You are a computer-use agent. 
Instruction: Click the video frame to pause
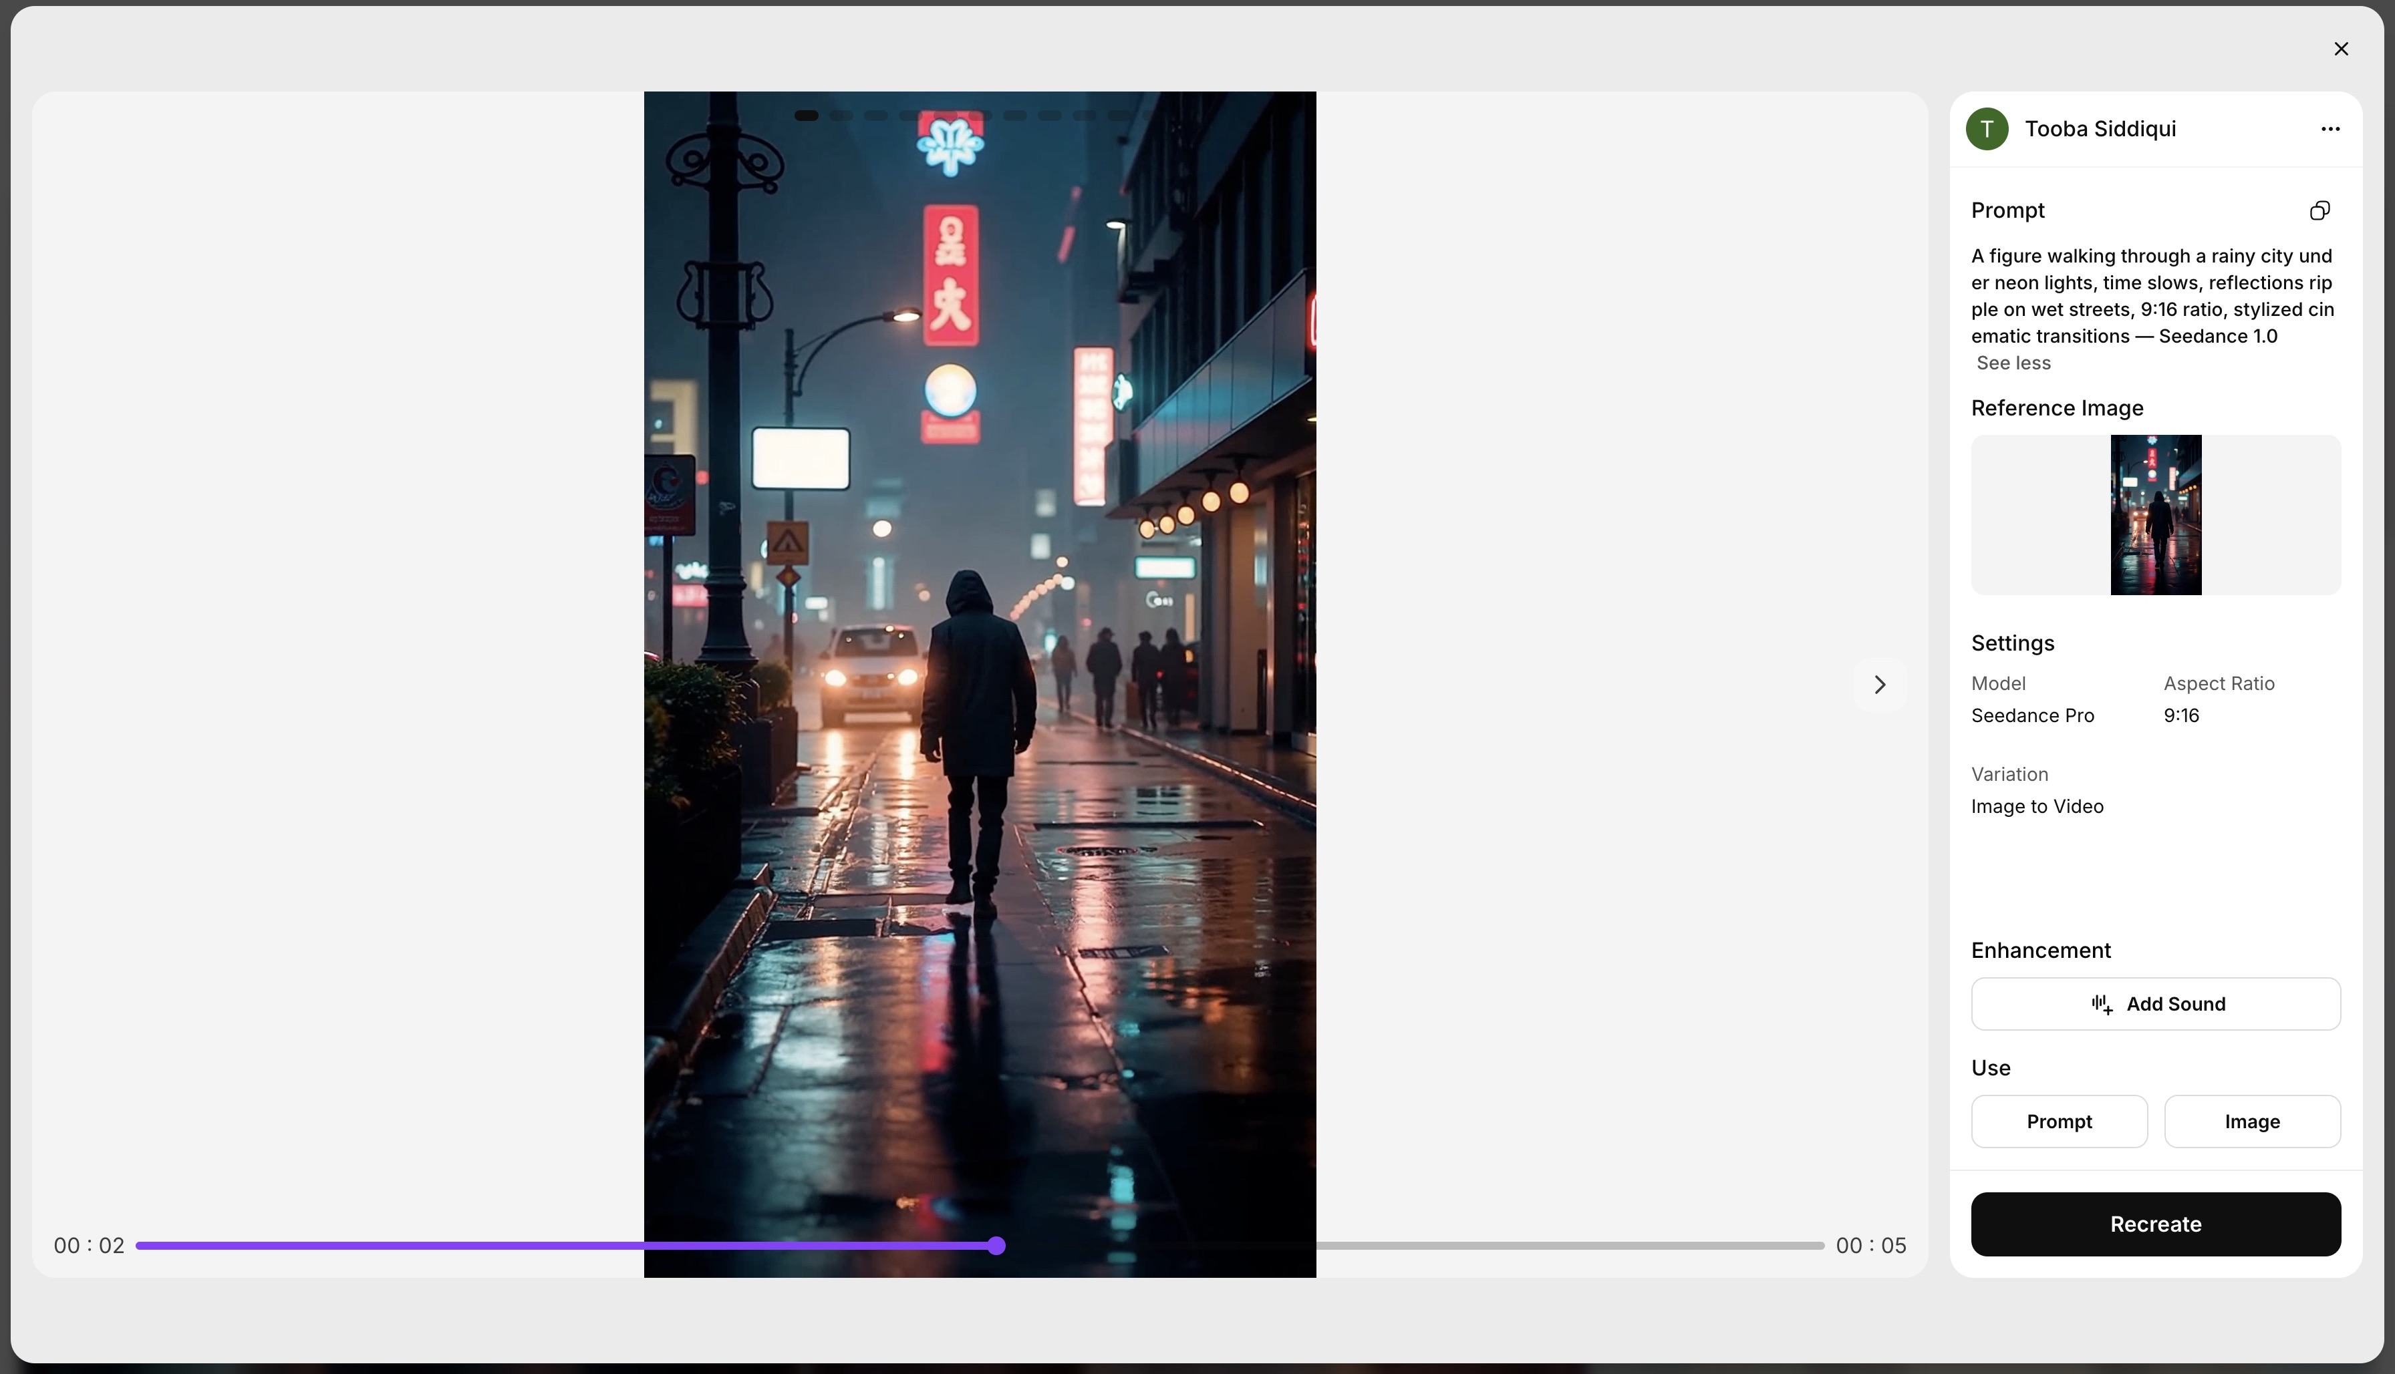click(980, 684)
